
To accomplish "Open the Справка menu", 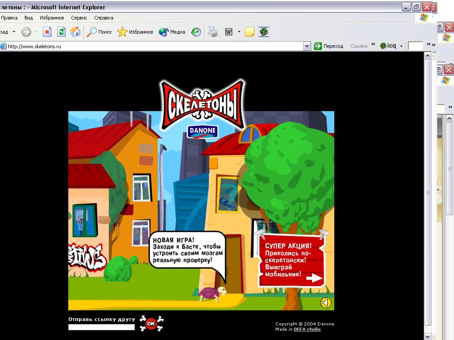I will click(104, 18).
